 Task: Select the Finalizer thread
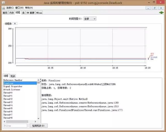click(20, 83)
